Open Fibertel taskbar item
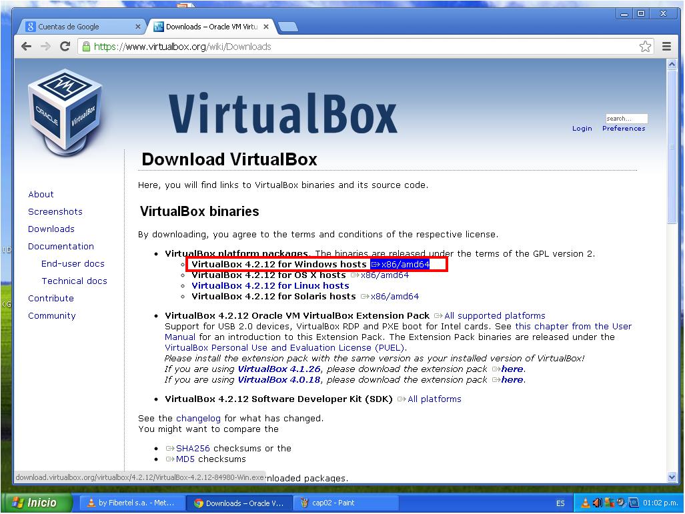The image size is (685, 514). 131,503
